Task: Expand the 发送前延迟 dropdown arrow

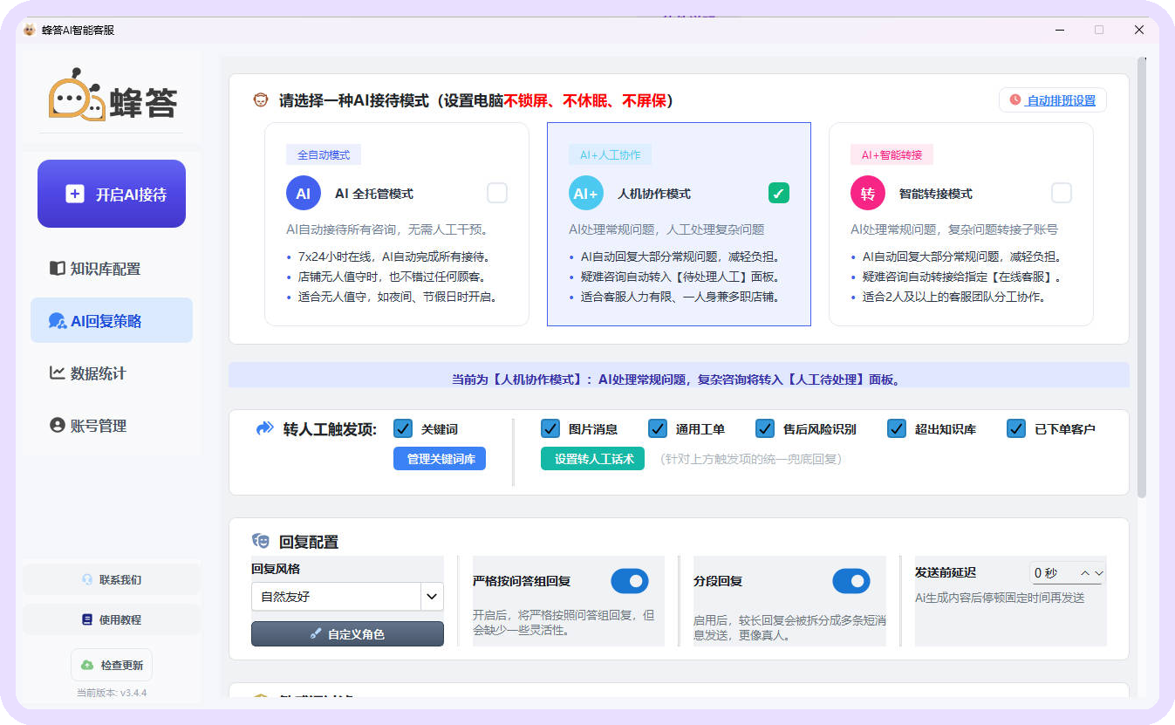Action: tap(1098, 573)
